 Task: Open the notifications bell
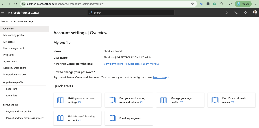[226, 13]
